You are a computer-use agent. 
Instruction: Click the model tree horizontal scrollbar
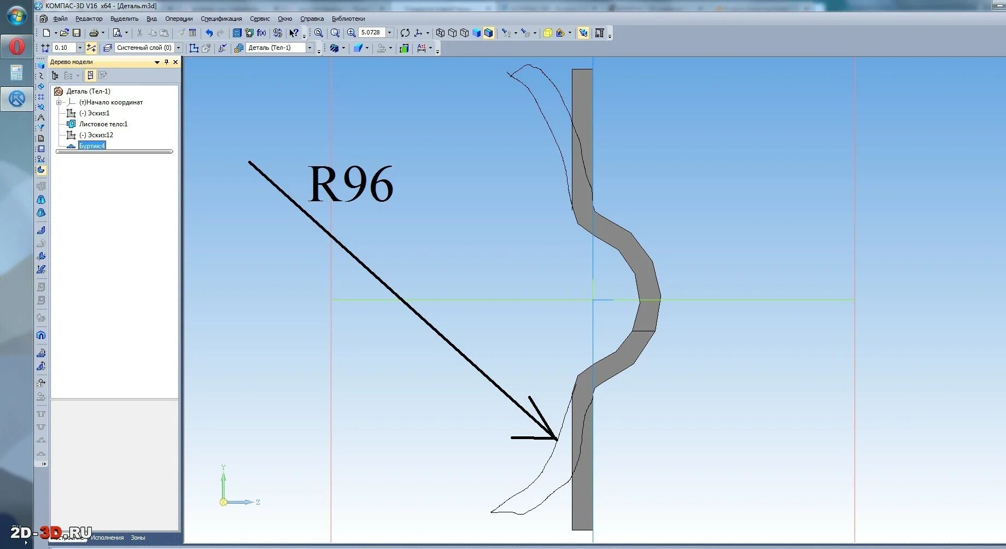tap(114, 151)
